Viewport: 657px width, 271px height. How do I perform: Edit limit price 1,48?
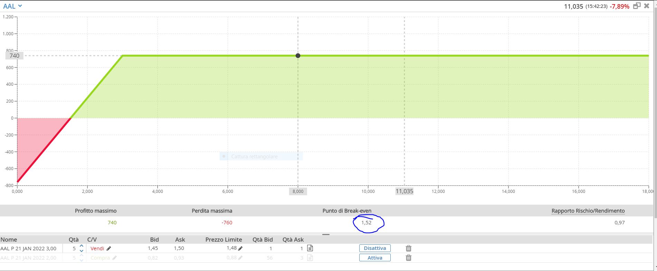(240, 248)
